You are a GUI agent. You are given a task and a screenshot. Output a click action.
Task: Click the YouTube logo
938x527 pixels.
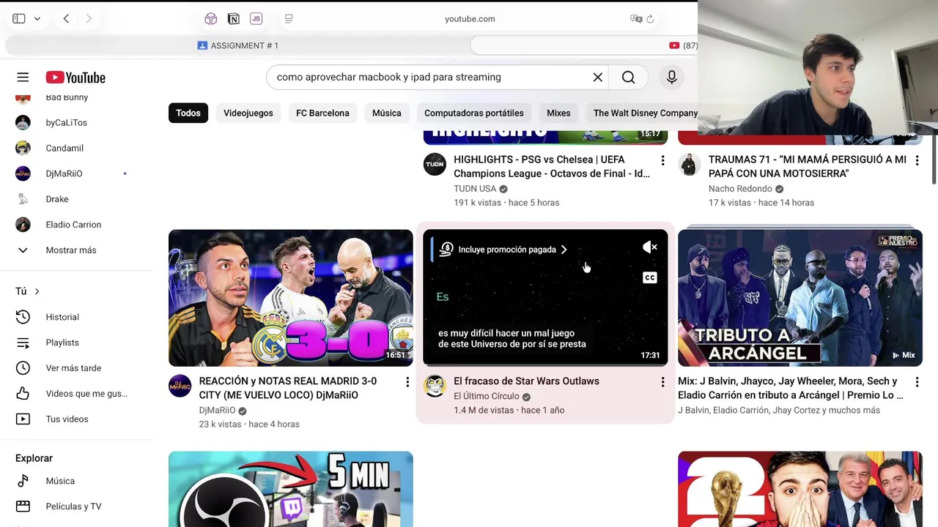[x=75, y=78]
